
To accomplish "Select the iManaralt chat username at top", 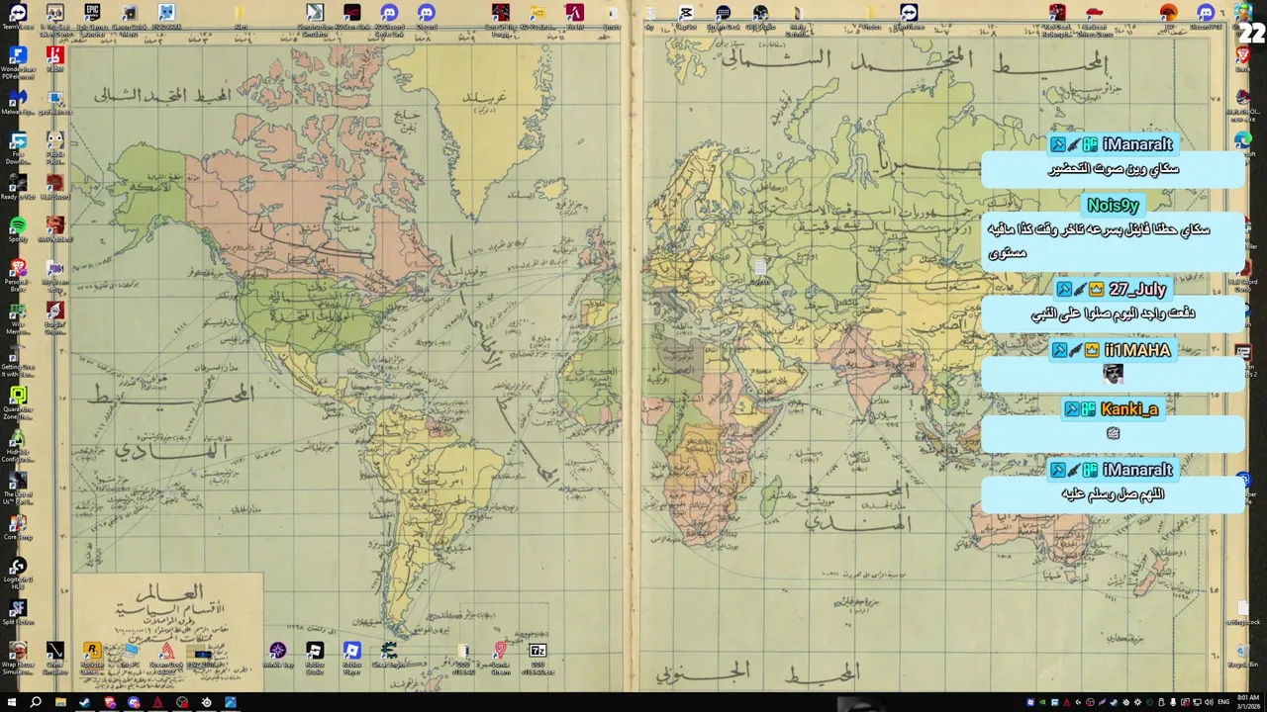I will [1137, 144].
